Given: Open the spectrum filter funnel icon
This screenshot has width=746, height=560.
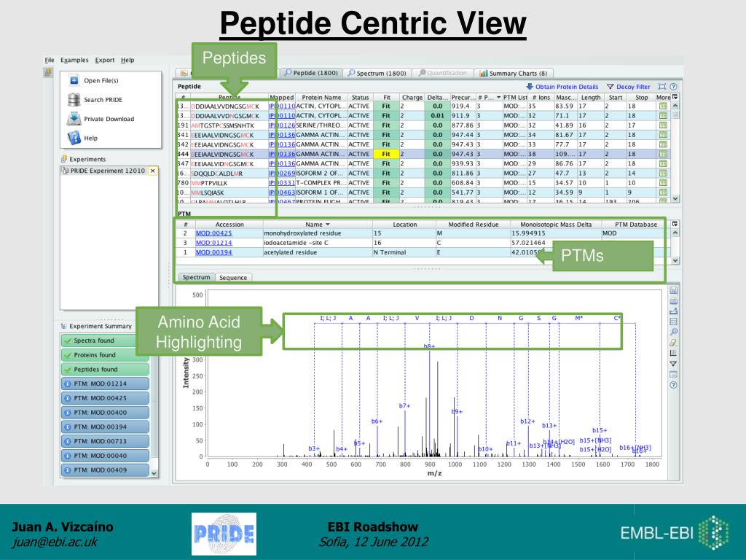Looking at the screenshot, I should [x=673, y=364].
